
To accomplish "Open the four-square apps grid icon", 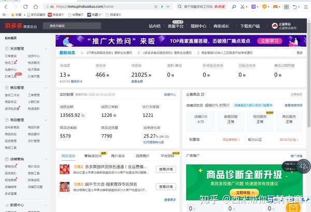I will [286, 7].
